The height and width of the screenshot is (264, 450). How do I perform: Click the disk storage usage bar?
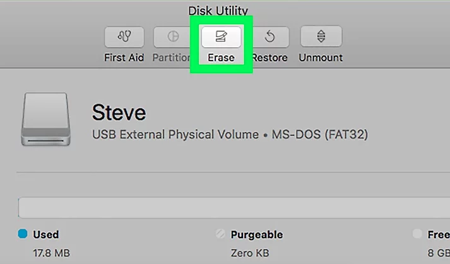(x=234, y=208)
